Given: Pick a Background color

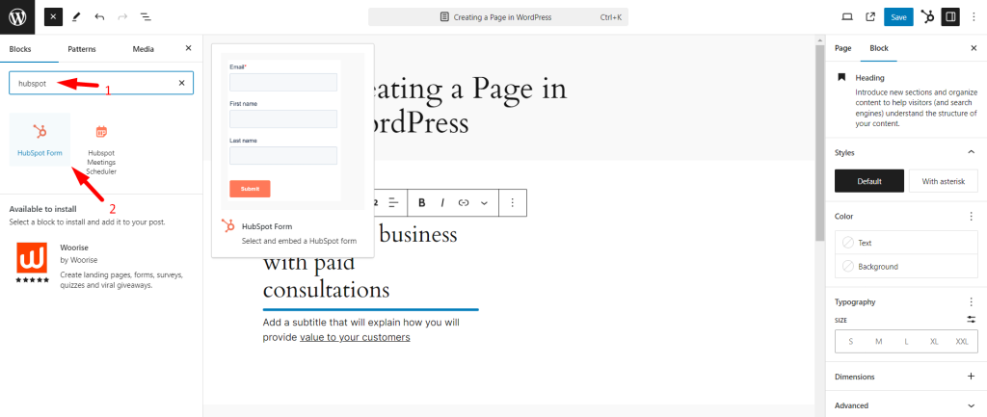Looking at the screenshot, I should [x=906, y=266].
